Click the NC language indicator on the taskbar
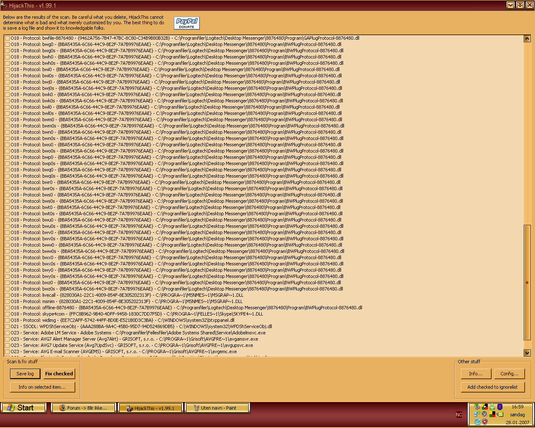Viewport: 535px width, 428px height. click(x=459, y=415)
